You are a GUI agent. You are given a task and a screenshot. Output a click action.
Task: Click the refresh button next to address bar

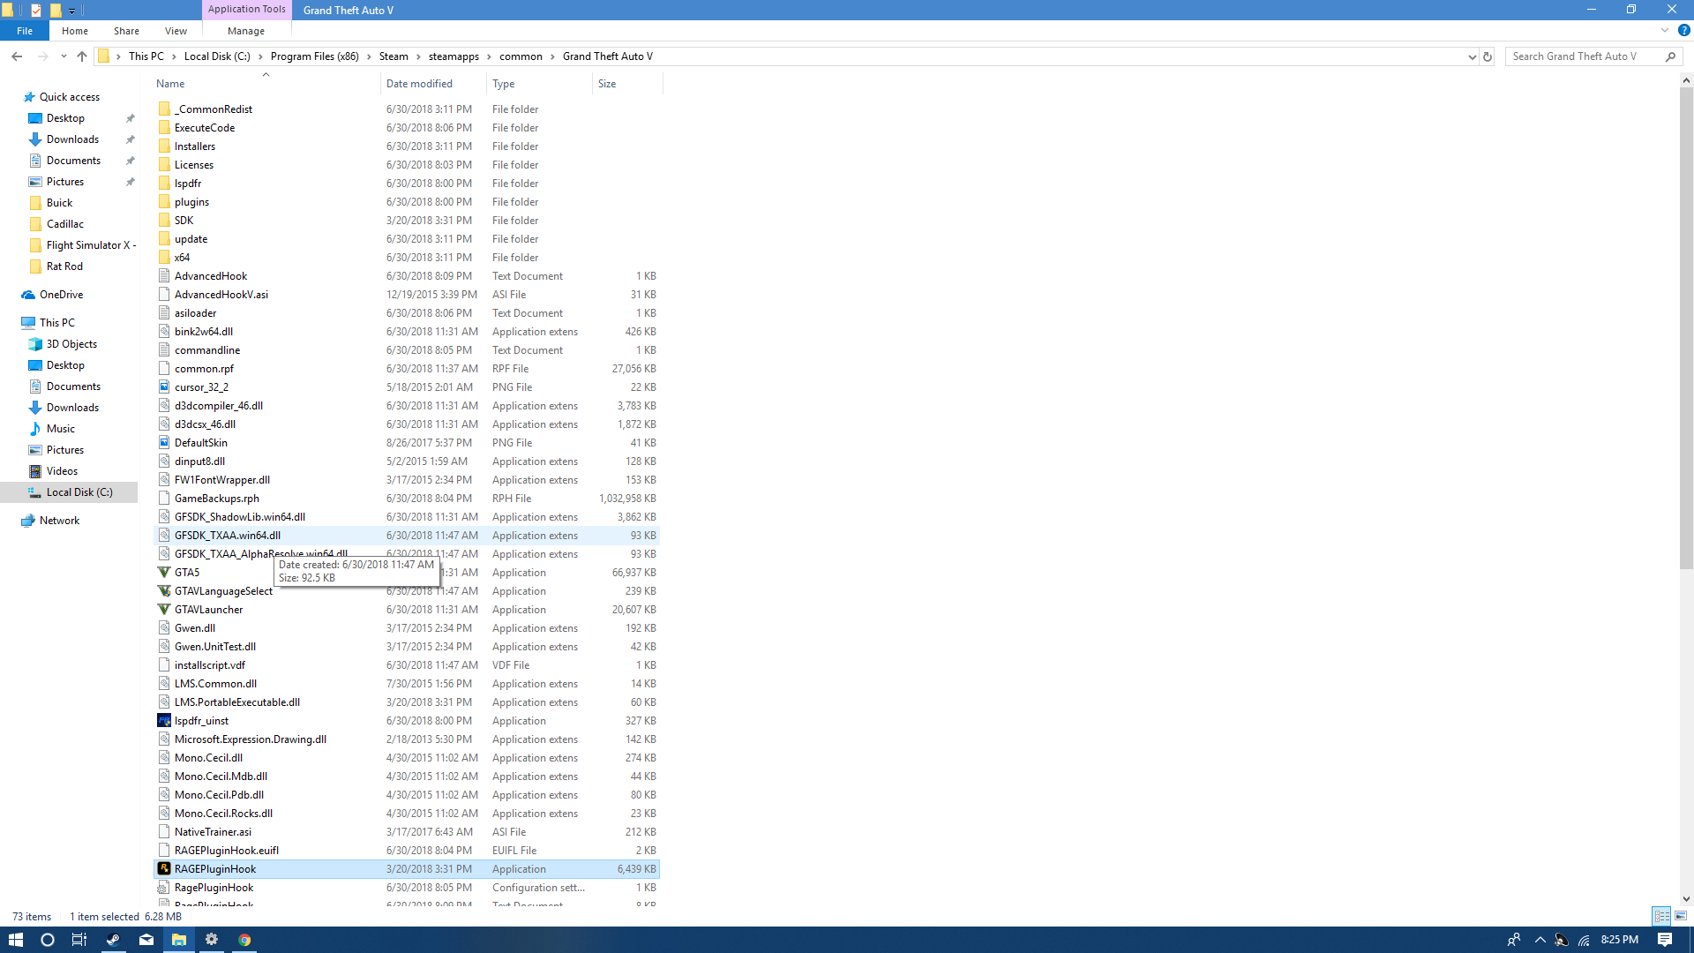click(x=1488, y=56)
